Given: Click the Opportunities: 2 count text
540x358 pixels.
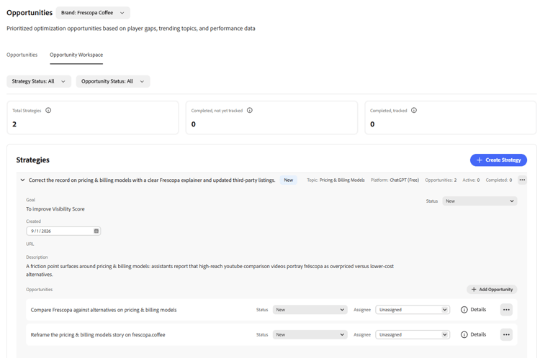Looking at the screenshot, I should 441,180.
